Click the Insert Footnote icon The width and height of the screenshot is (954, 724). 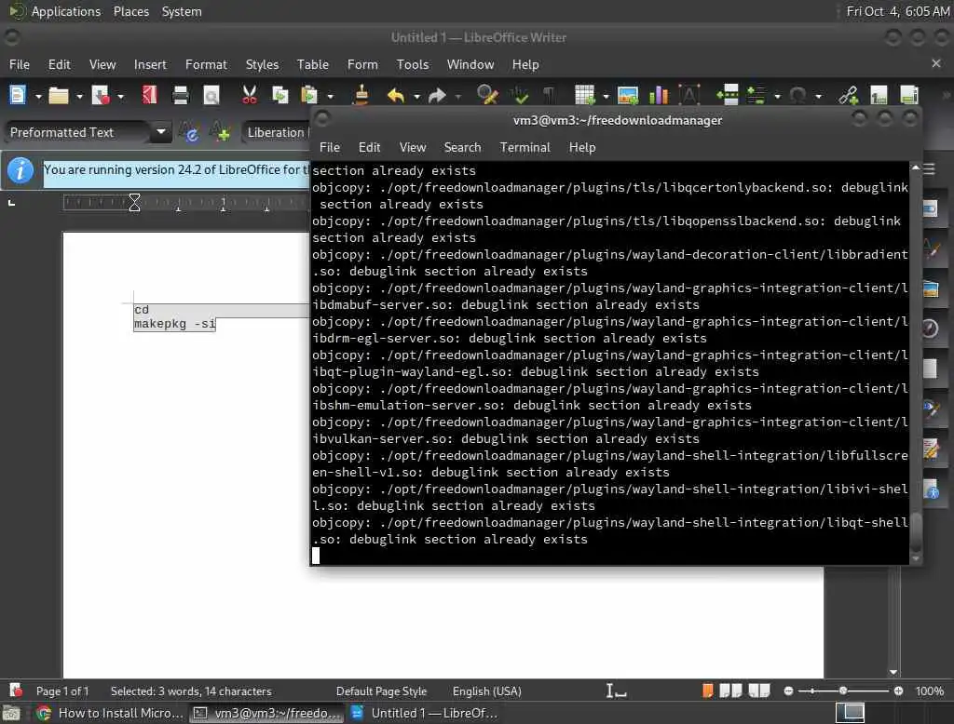[x=879, y=95]
